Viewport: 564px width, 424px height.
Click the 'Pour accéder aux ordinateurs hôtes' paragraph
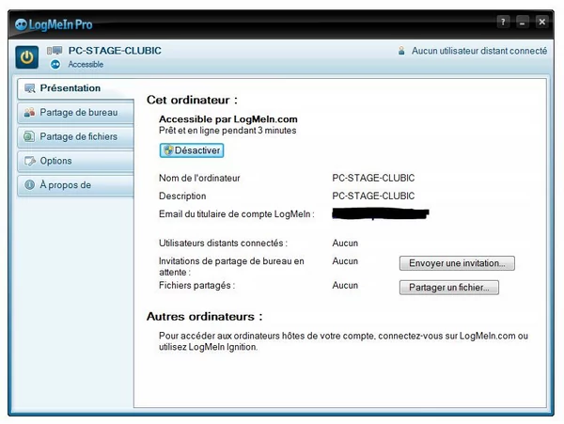[343, 341]
